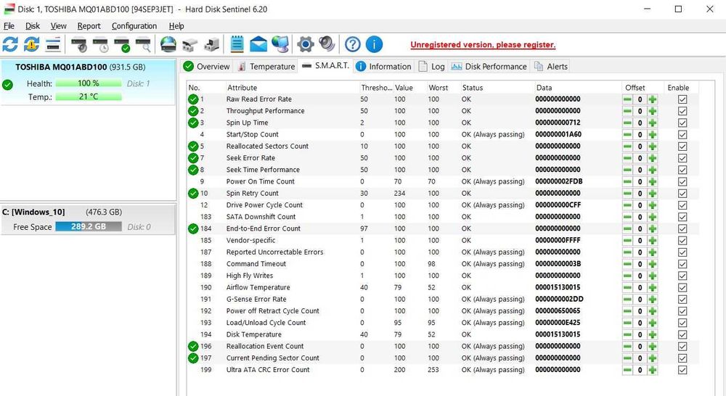The width and height of the screenshot is (726, 396).
Task: Click green status icon of Current Pending Sector Count
Action: [193, 358]
